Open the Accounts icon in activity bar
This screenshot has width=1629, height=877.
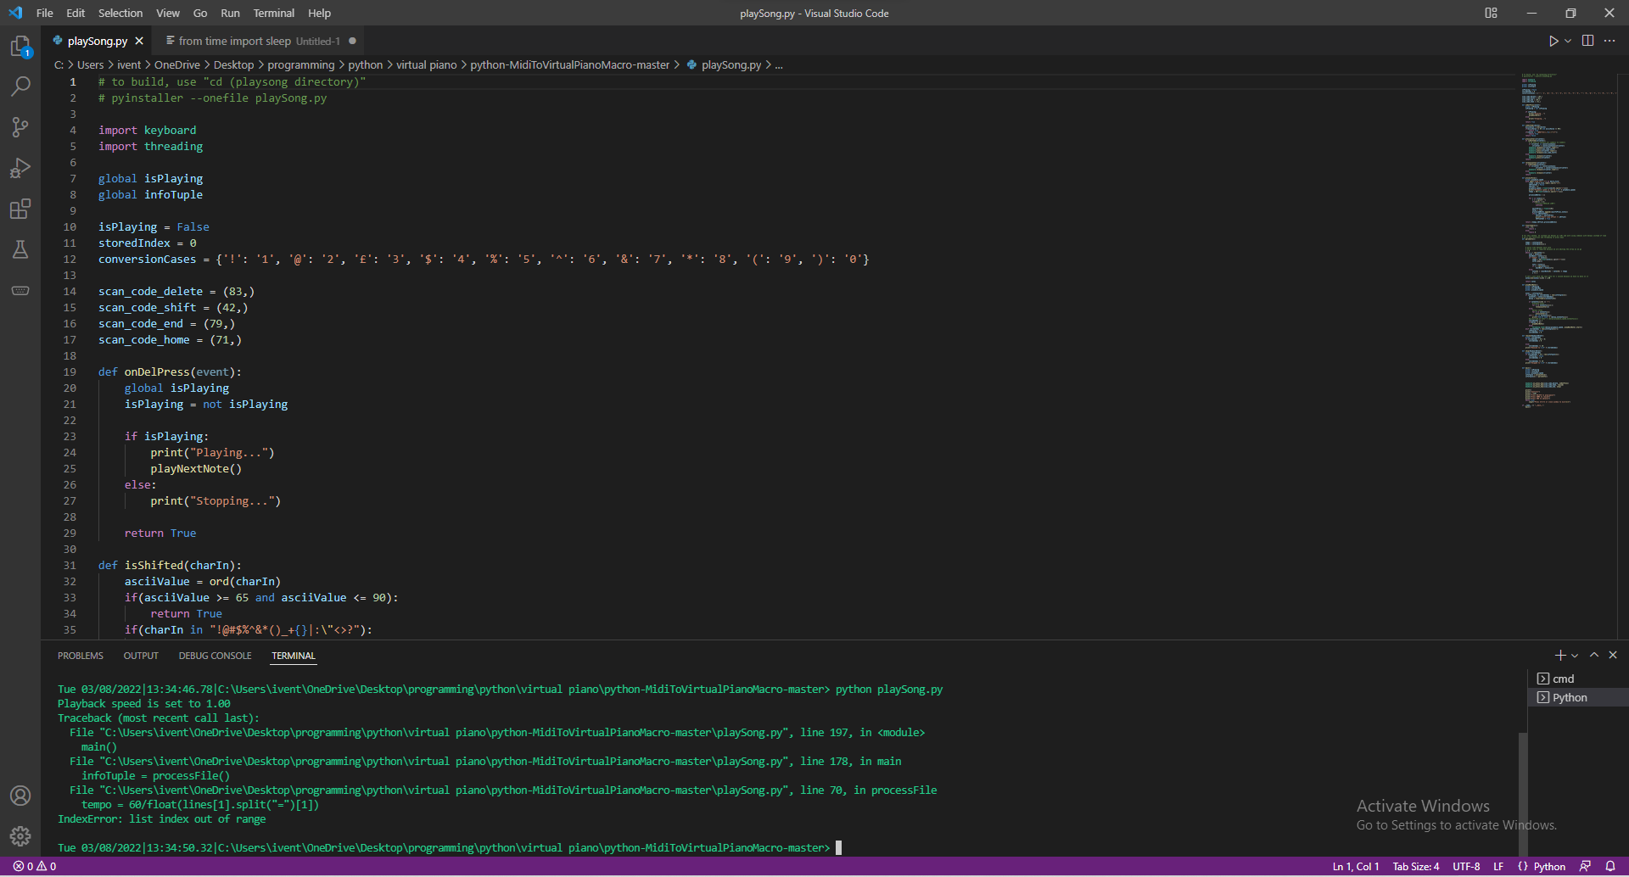20,796
